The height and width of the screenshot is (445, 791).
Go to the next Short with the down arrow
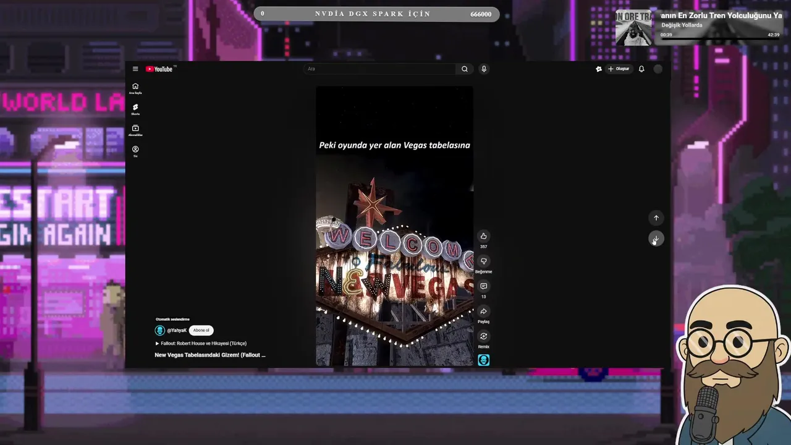(656, 239)
